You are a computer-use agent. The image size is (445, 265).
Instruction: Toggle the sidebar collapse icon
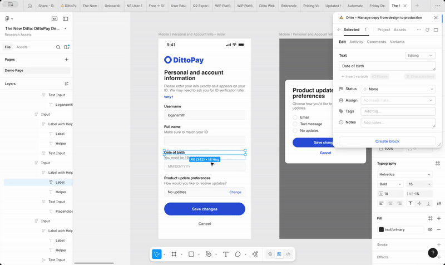coord(65,19)
